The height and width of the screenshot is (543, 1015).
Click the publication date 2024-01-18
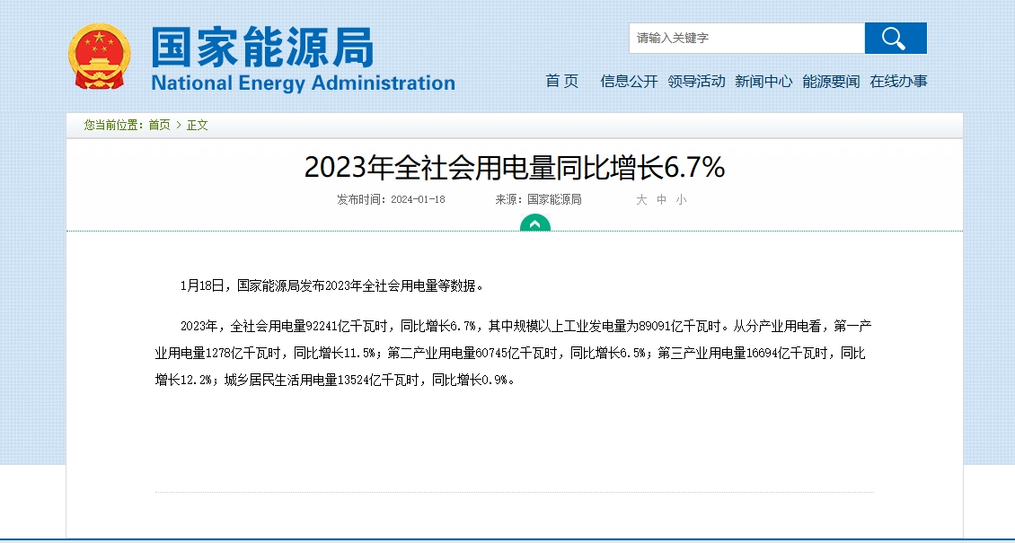(x=419, y=200)
